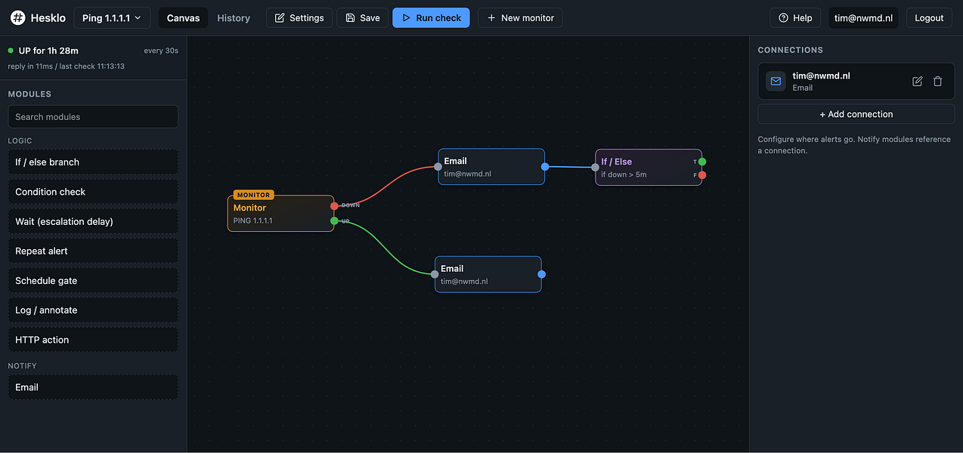Click blue output port of lower Email node
The image size is (963, 453).
click(x=541, y=274)
